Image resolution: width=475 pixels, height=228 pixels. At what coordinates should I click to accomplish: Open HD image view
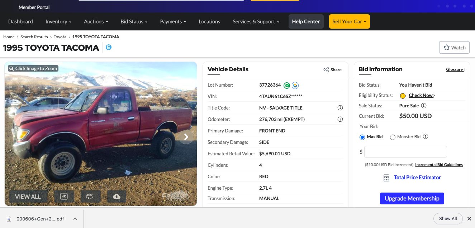tap(64, 197)
